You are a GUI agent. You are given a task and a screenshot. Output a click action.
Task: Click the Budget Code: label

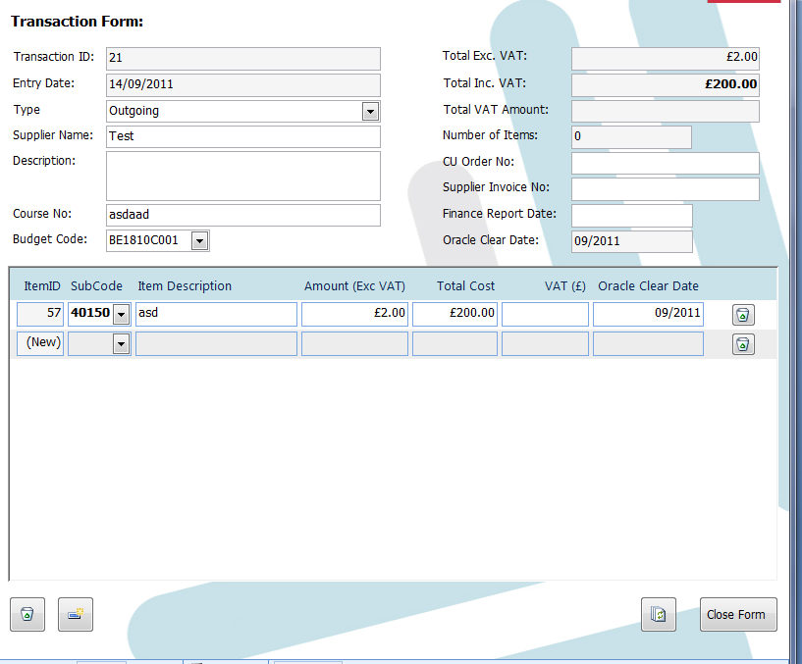[50, 239]
